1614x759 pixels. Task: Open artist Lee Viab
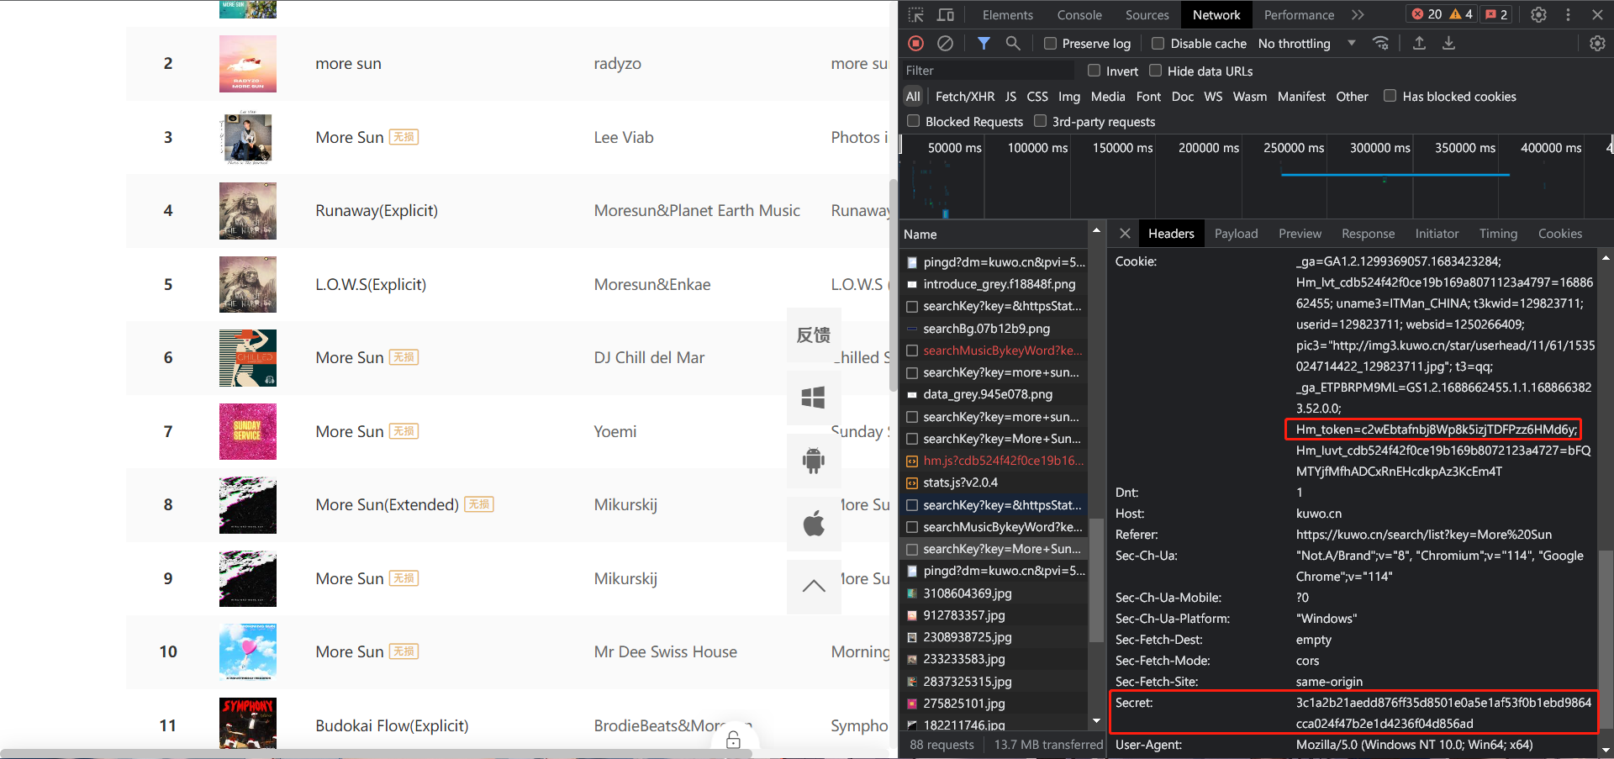tap(624, 138)
